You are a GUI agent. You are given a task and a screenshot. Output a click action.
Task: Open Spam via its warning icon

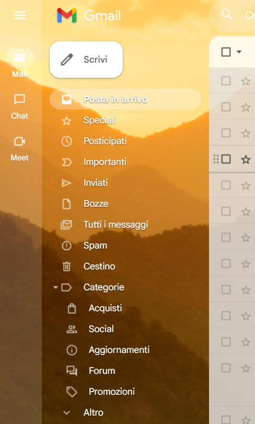(66, 245)
